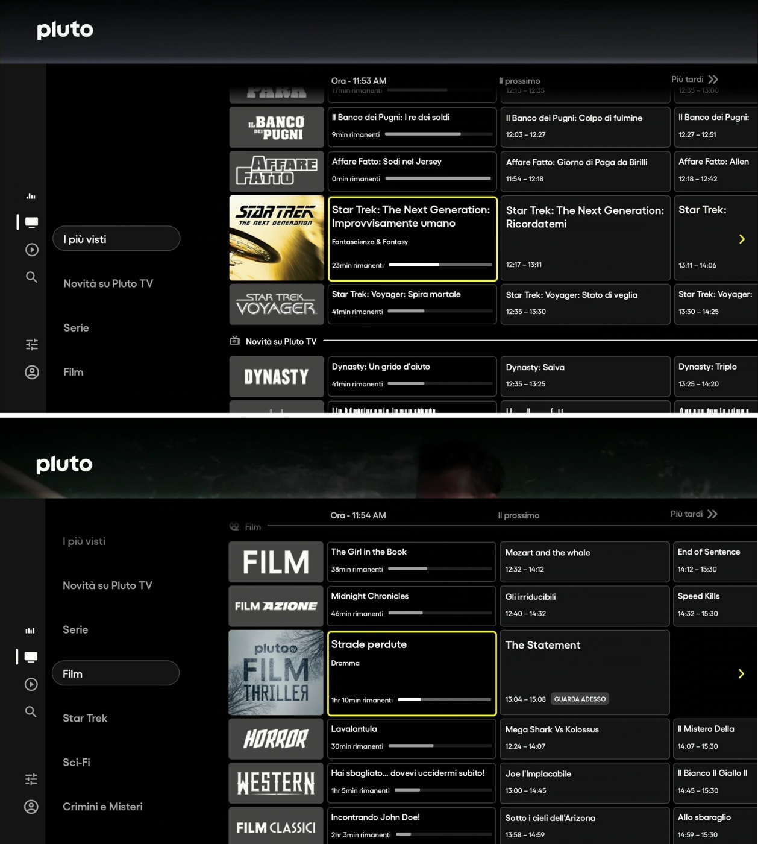
Task: Open Star Trek TNG: Improvvisamente umano card
Action: pos(413,239)
